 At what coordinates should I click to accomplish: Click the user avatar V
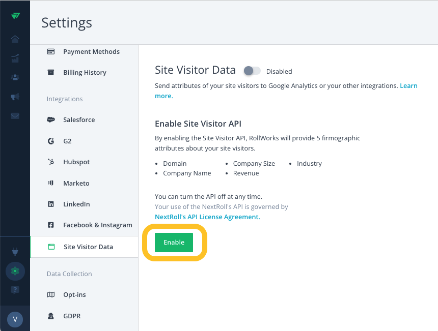(15, 319)
